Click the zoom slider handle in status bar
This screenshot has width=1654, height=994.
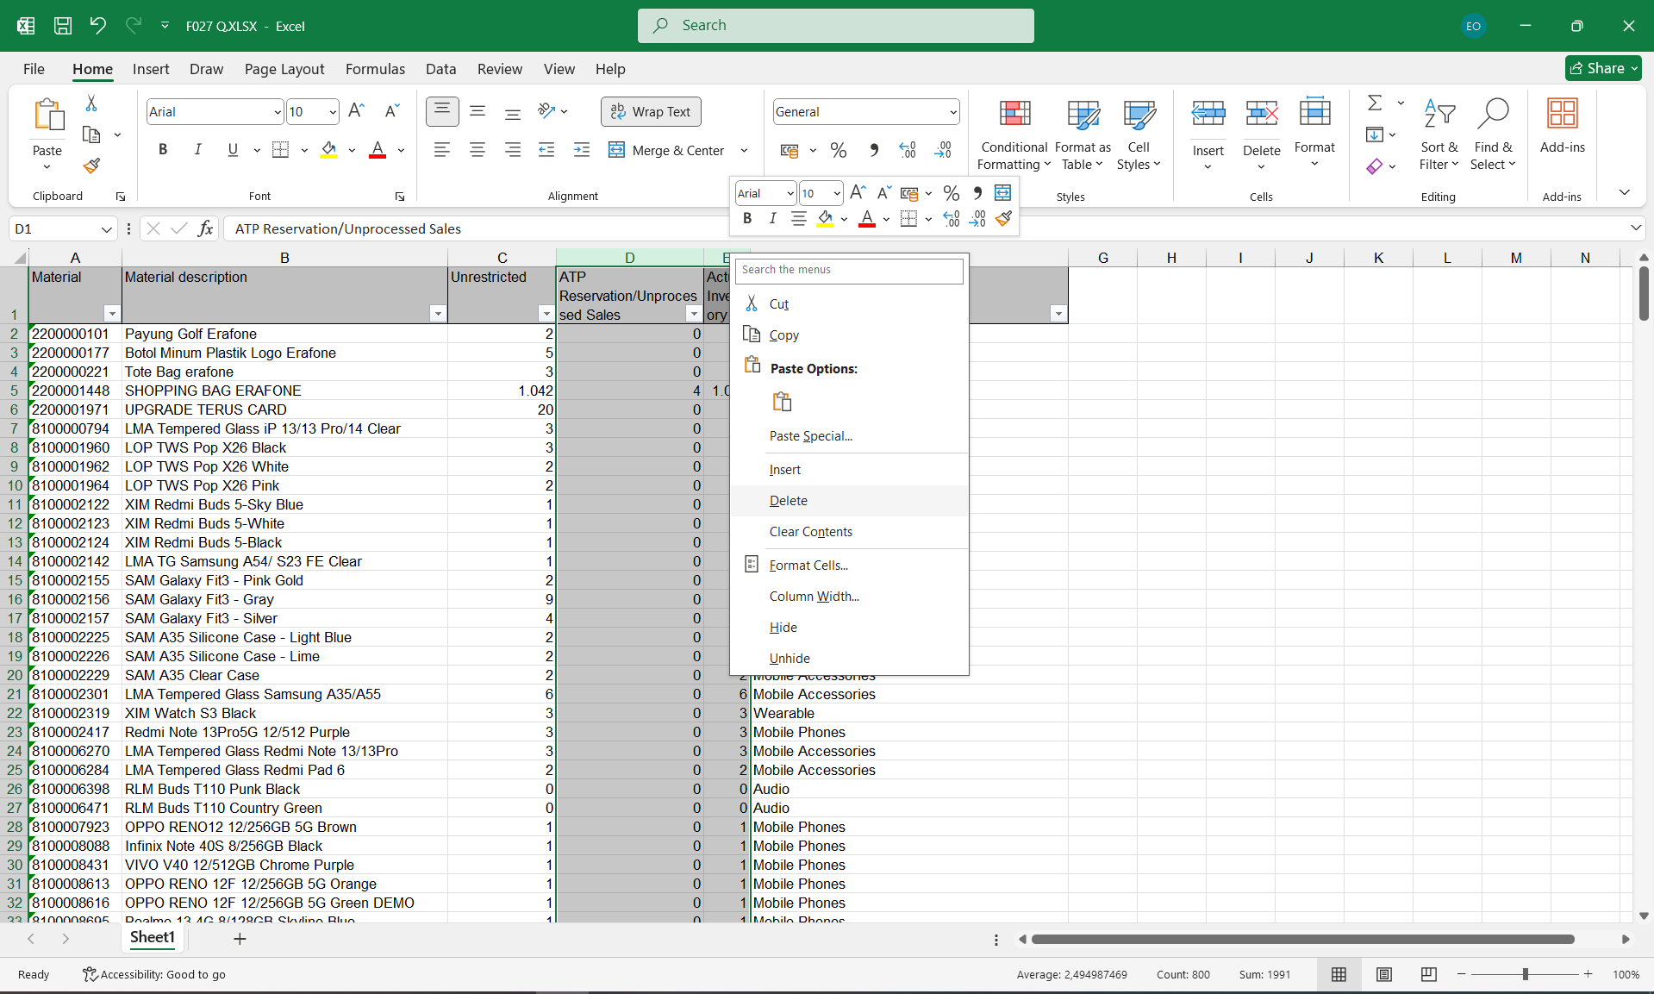[1525, 974]
